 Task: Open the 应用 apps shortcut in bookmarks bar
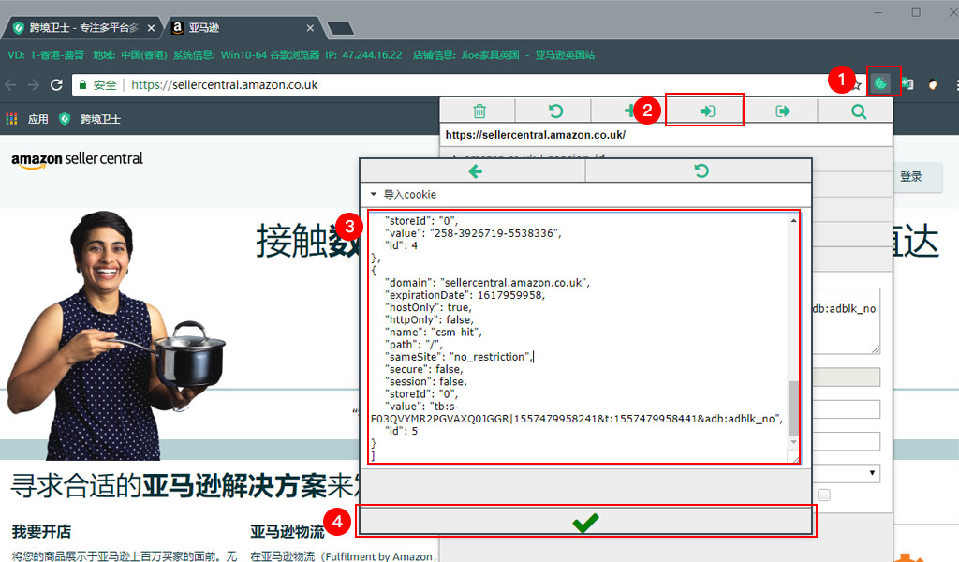pos(27,119)
